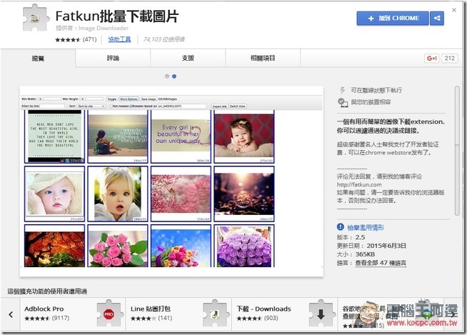
Task: Click the update date 2015年6月3日
Action: 386,246
